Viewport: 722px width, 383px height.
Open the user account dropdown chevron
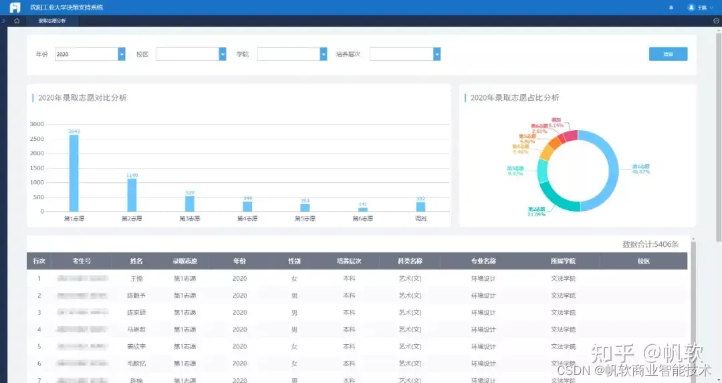711,8
